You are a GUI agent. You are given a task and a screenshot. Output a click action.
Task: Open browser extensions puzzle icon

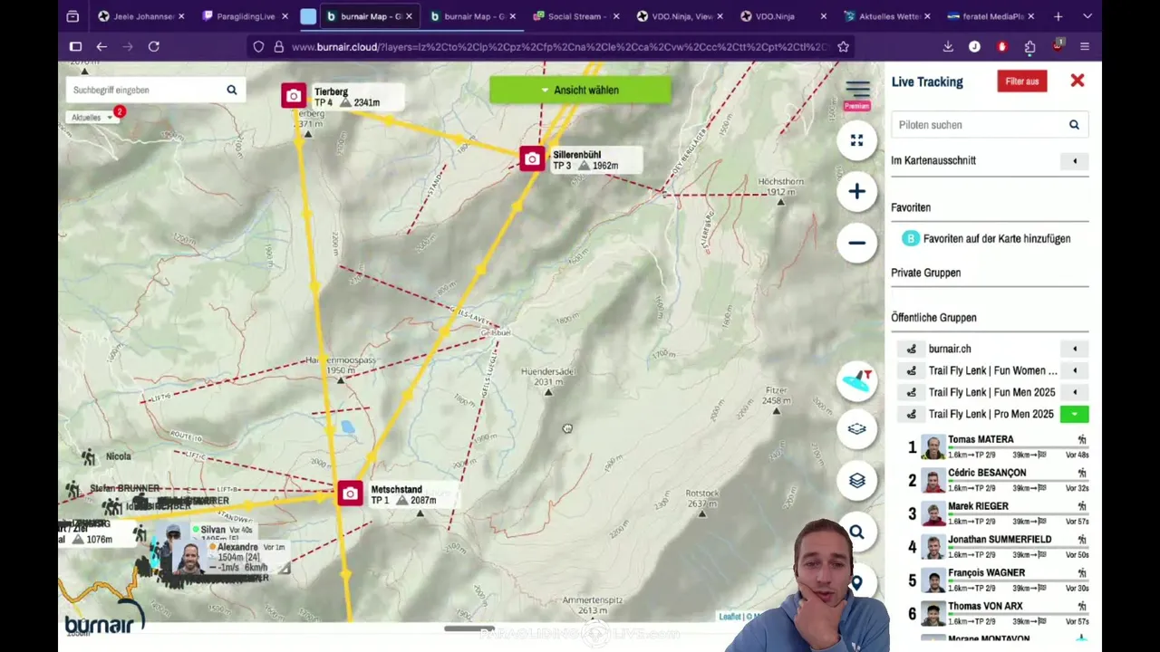tap(1029, 46)
